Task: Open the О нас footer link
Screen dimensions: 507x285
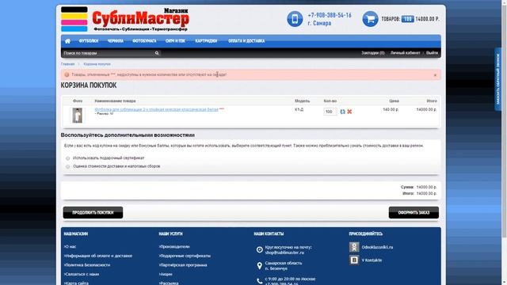Action: (x=71, y=246)
